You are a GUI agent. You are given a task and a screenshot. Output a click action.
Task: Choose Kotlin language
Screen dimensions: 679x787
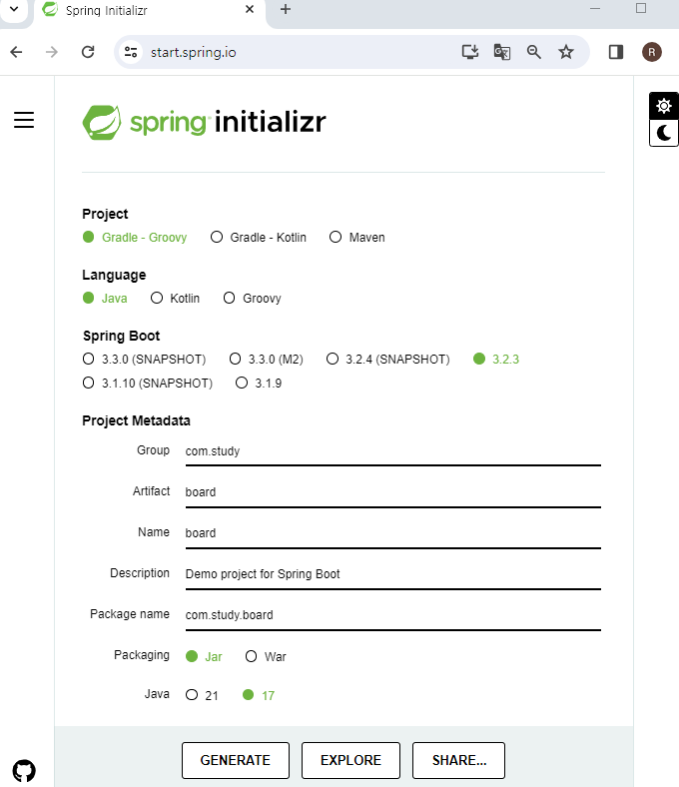(175, 299)
